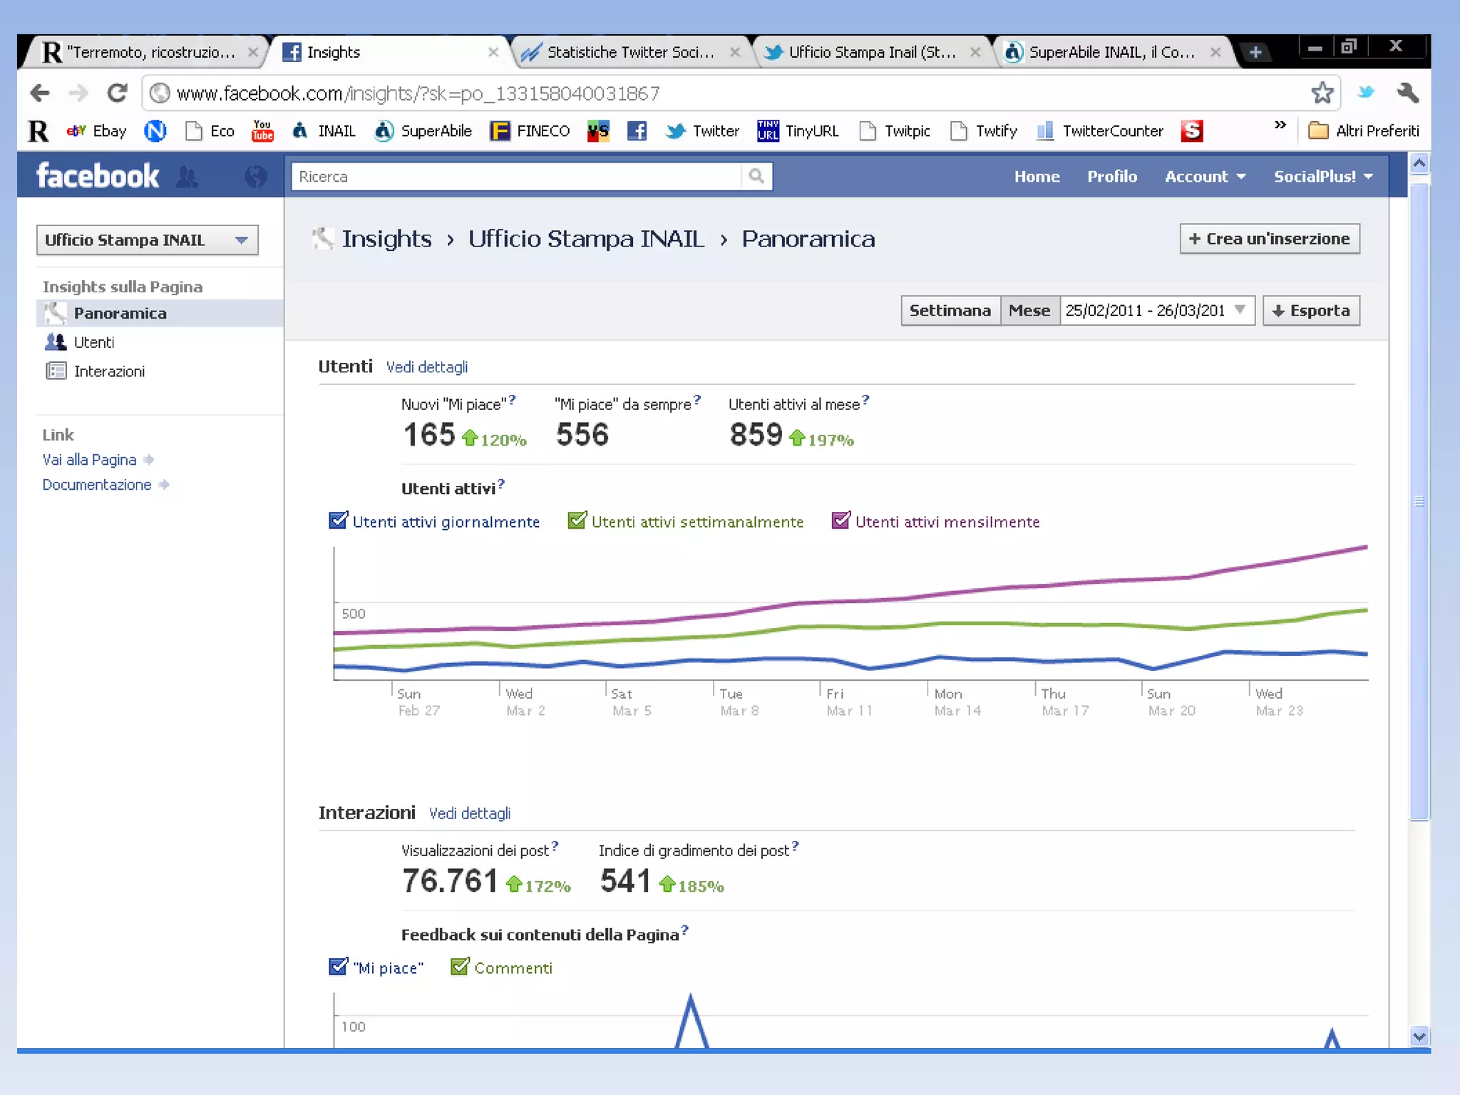Viewport: 1460px width, 1095px height.
Task: Select Utenti in the Insights sidebar
Action: coord(93,342)
